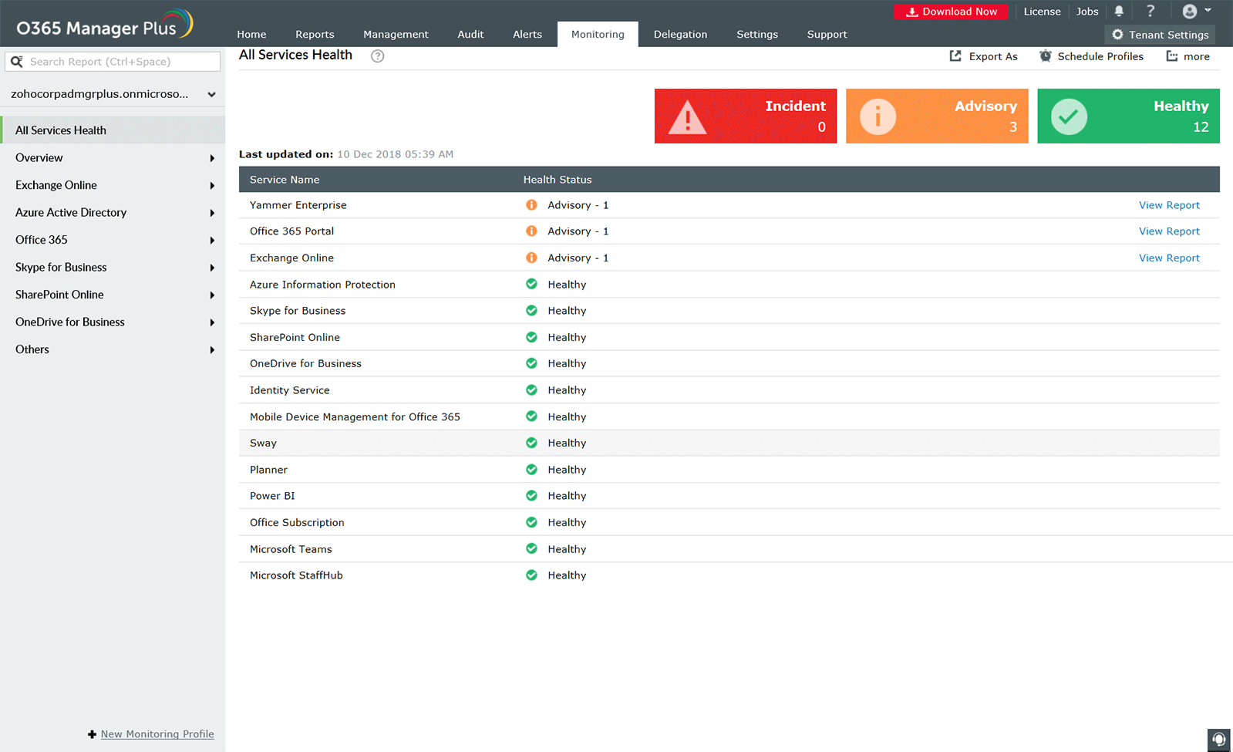
Task: Click healthy check icon for Microsoft StaffHub
Action: tap(531, 575)
